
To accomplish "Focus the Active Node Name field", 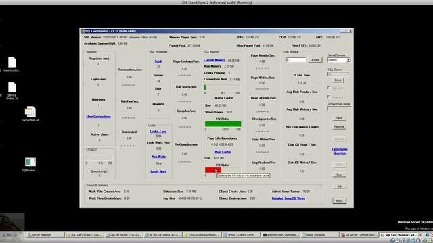I will [x=339, y=108].
